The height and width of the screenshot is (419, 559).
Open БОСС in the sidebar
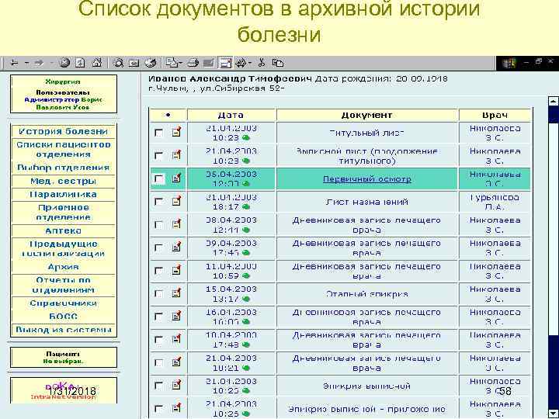point(63,317)
